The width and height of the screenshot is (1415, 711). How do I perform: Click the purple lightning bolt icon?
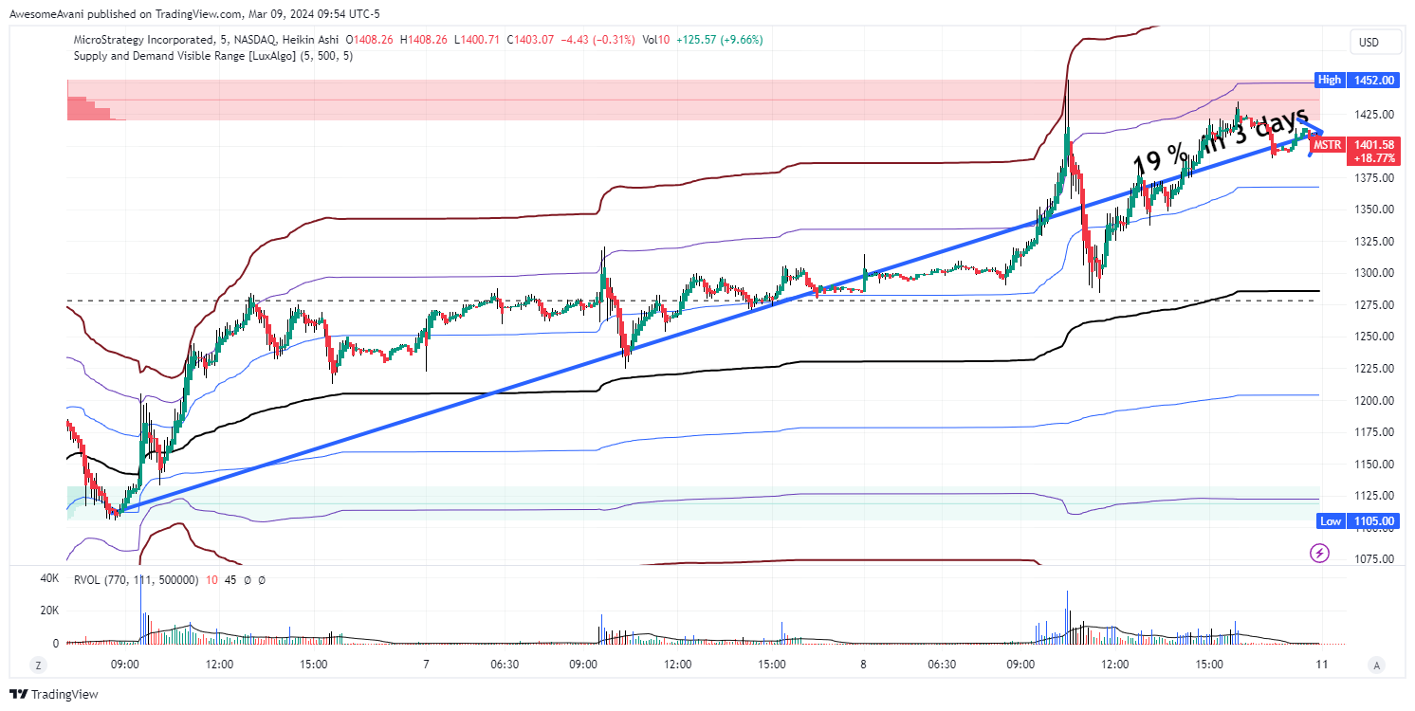pos(1318,552)
